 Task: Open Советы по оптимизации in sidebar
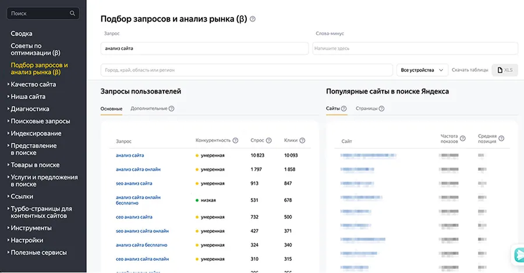(36, 49)
